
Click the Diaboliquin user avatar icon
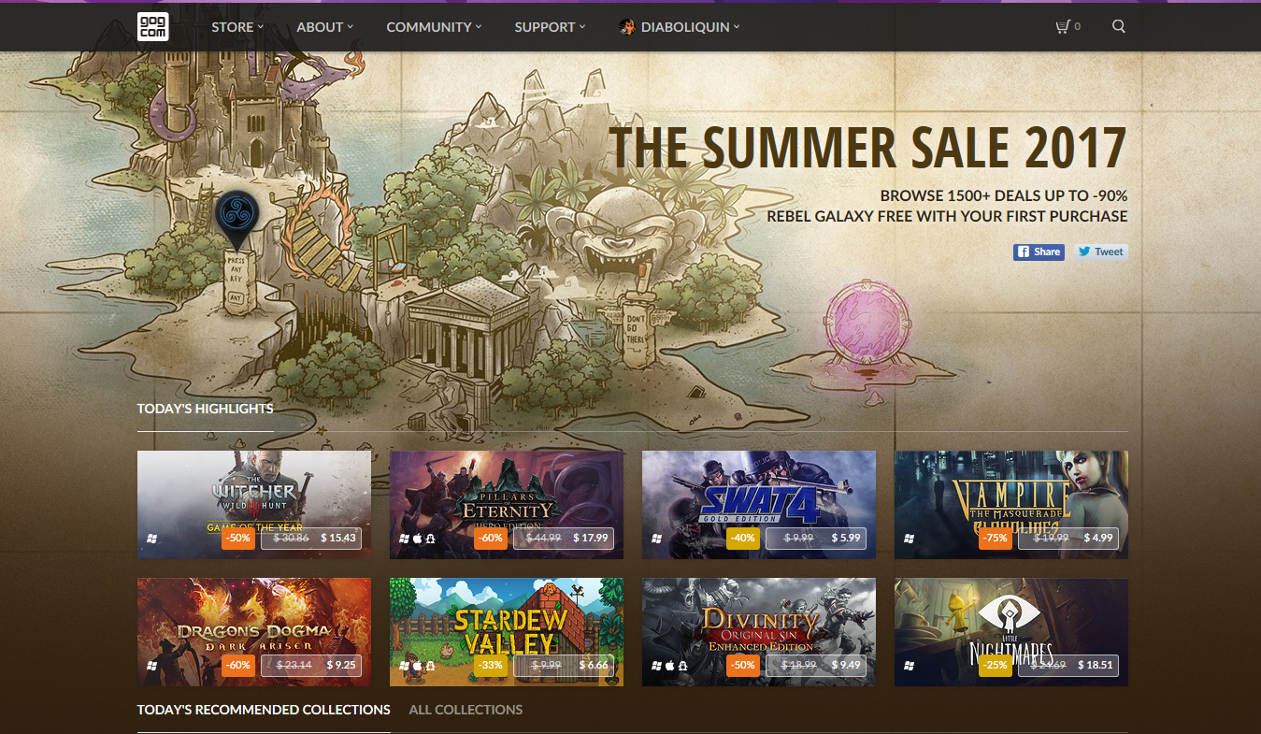(x=627, y=27)
